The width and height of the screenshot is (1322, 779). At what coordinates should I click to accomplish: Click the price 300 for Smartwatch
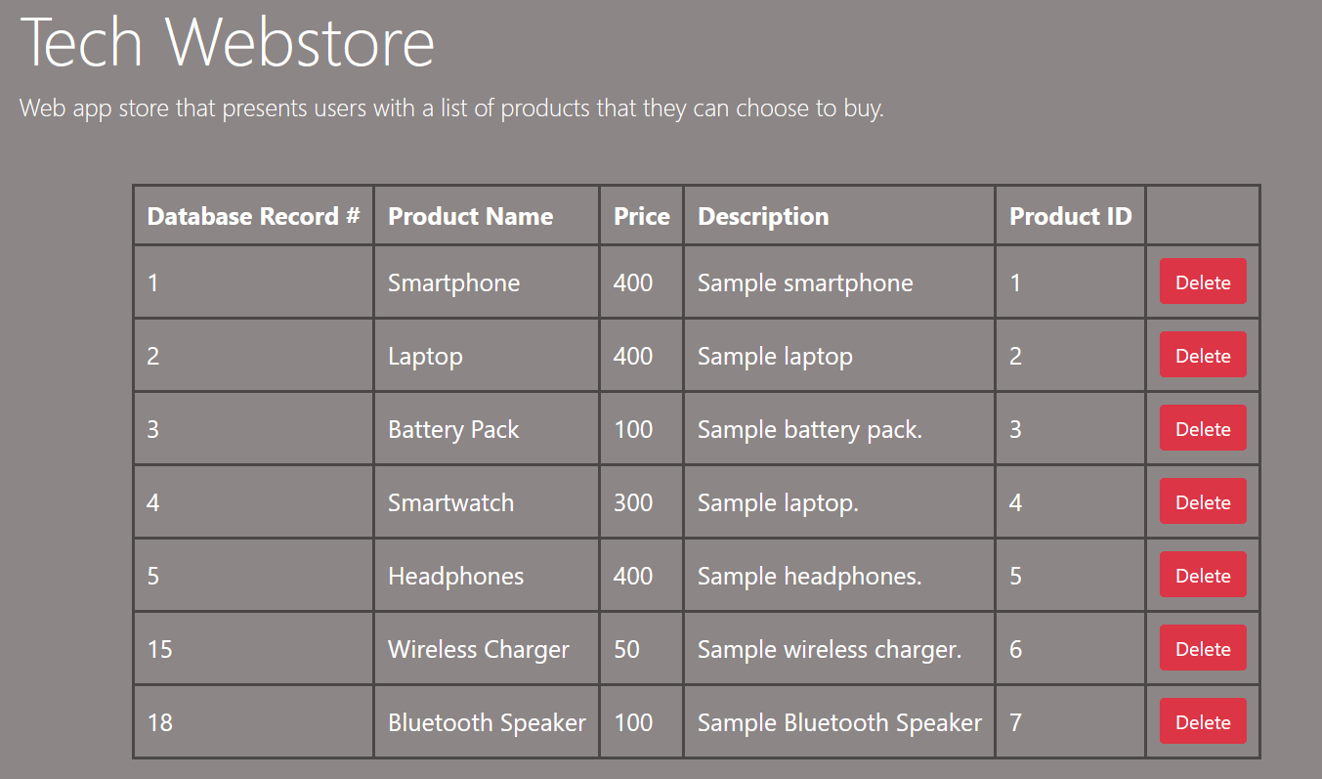coord(634,501)
